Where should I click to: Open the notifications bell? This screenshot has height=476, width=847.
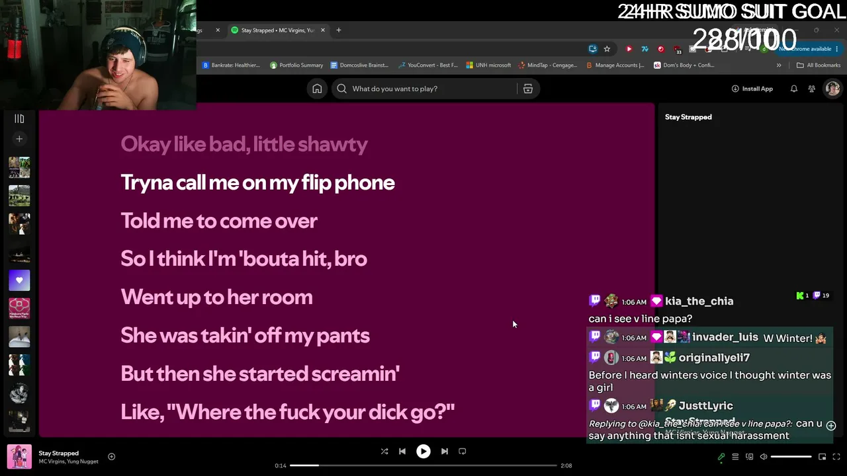pyautogui.click(x=794, y=89)
